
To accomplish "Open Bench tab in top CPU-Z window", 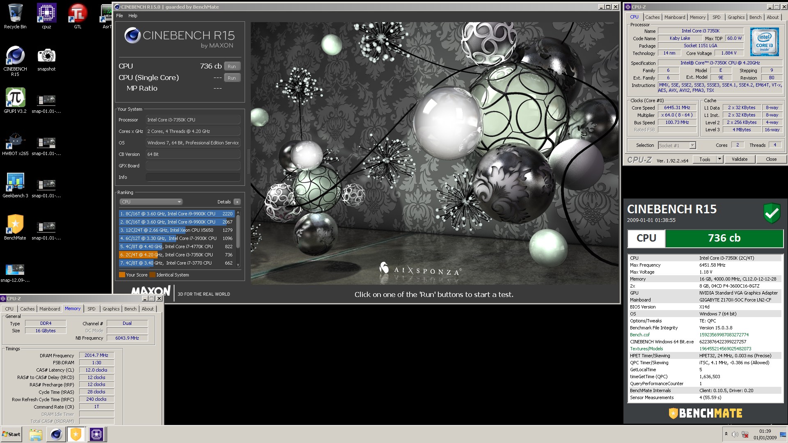I will pos(755,17).
